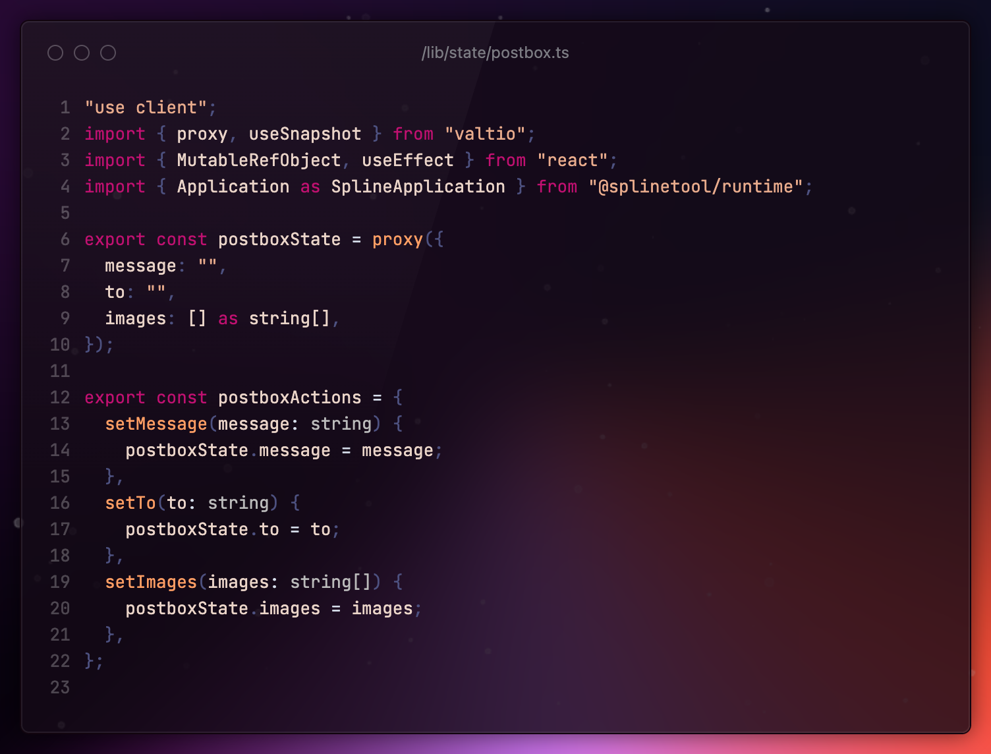The image size is (991, 754).
Task: Click the from keyword on line 2
Action: 413,134
